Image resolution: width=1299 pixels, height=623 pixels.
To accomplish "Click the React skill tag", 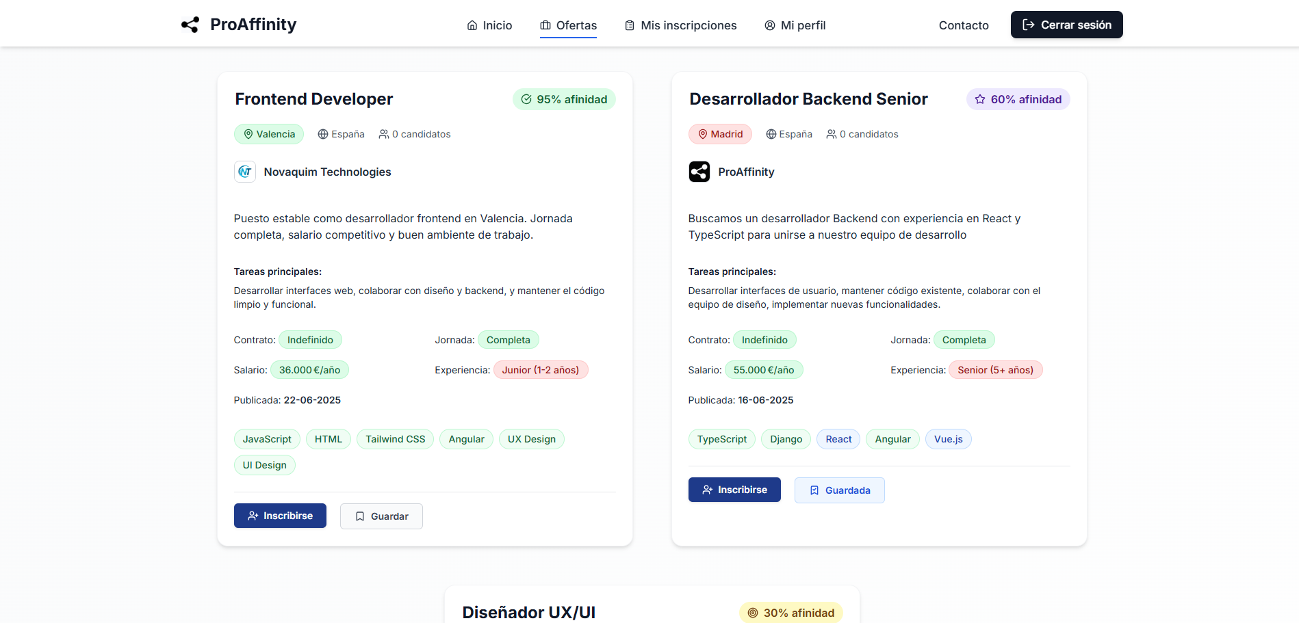I will point(838,439).
